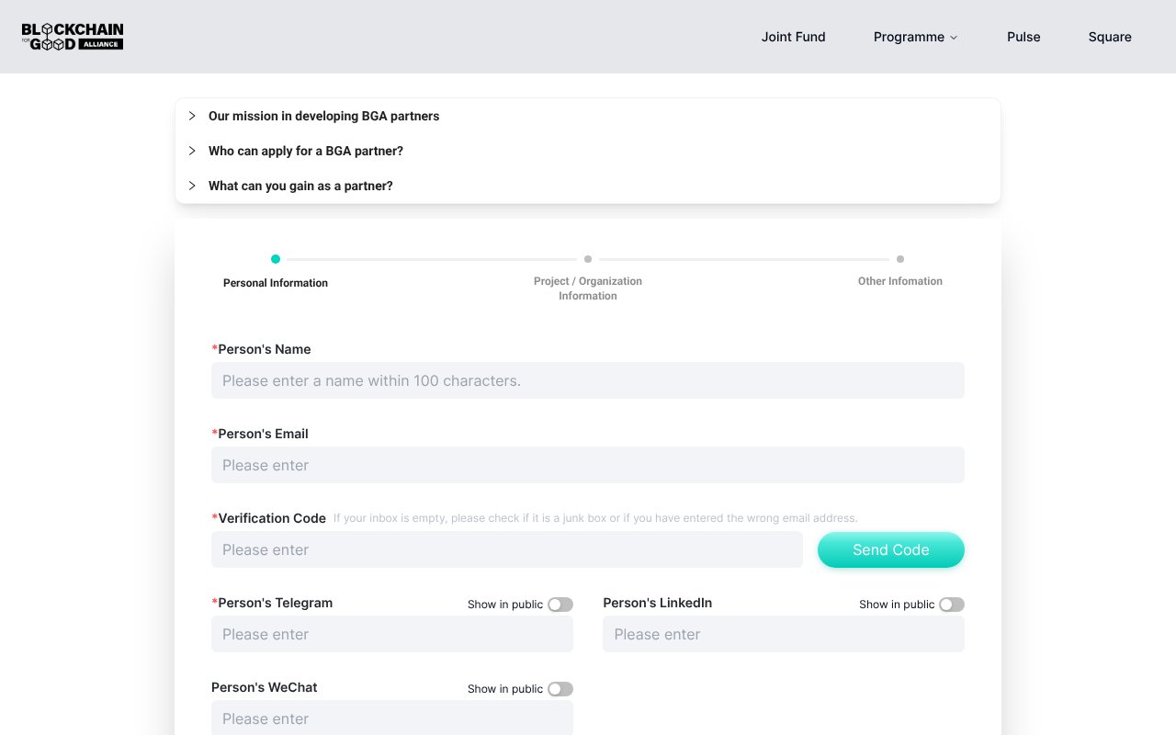Click the Project / Organization Information step dot
The width and height of the screenshot is (1176, 735).
pyautogui.click(x=588, y=259)
